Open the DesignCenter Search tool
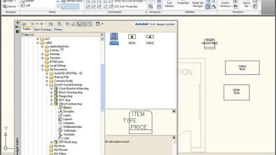 tap(59, 24)
